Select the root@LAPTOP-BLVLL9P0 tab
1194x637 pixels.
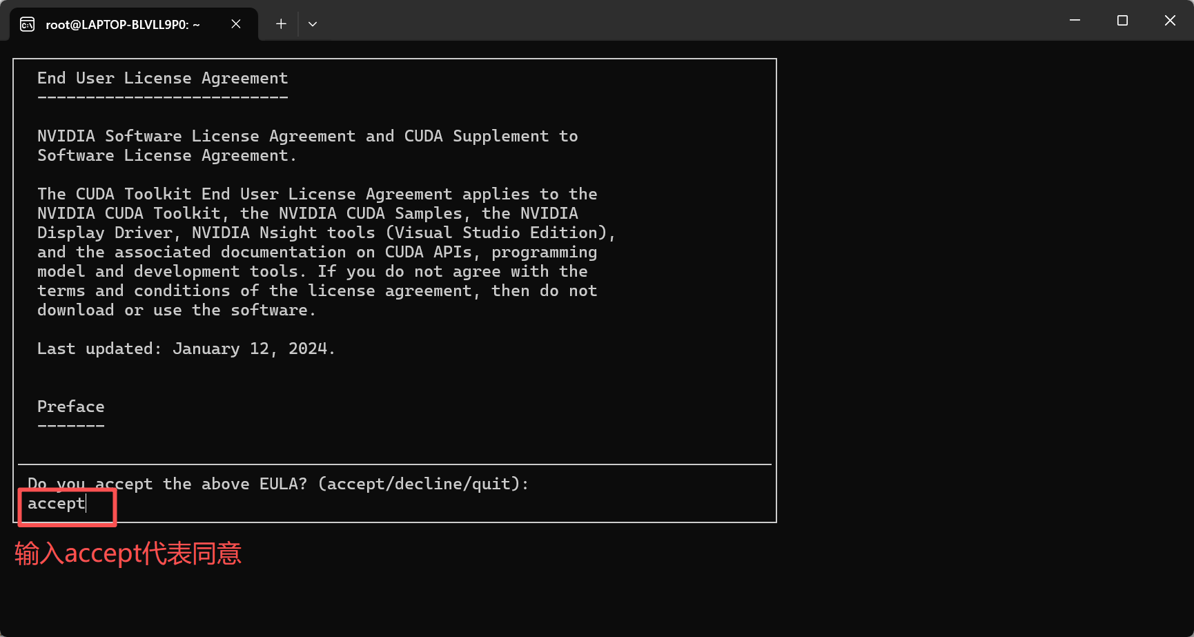click(x=123, y=25)
